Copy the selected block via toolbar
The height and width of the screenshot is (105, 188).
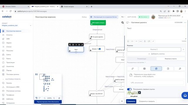(70, 45)
